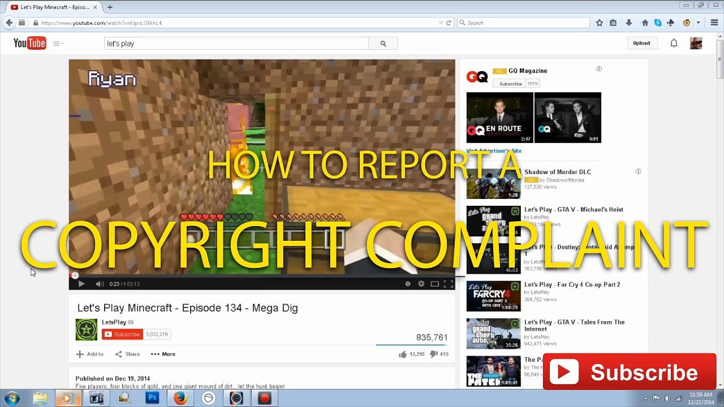Click the youtube.com address bar URL
The width and height of the screenshot is (724, 407).
(x=102, y=23)
